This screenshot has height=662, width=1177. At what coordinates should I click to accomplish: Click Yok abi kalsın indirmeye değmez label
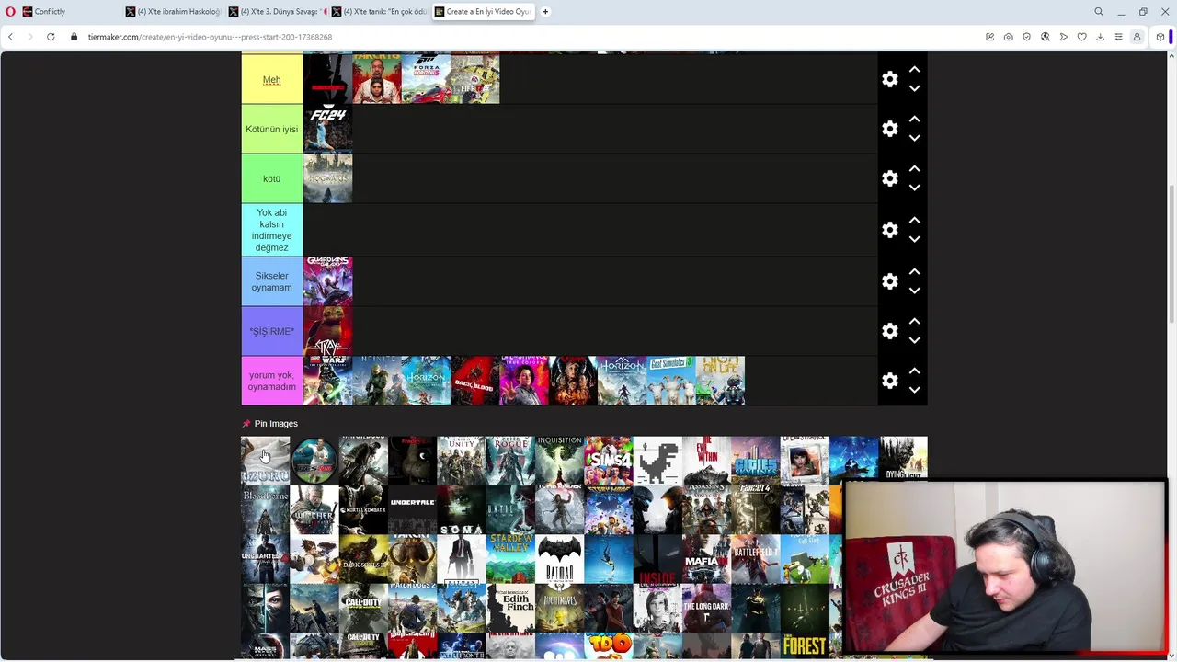[271, 230]
